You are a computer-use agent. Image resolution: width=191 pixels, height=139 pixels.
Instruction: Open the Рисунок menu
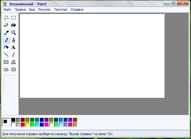(44, 9)
